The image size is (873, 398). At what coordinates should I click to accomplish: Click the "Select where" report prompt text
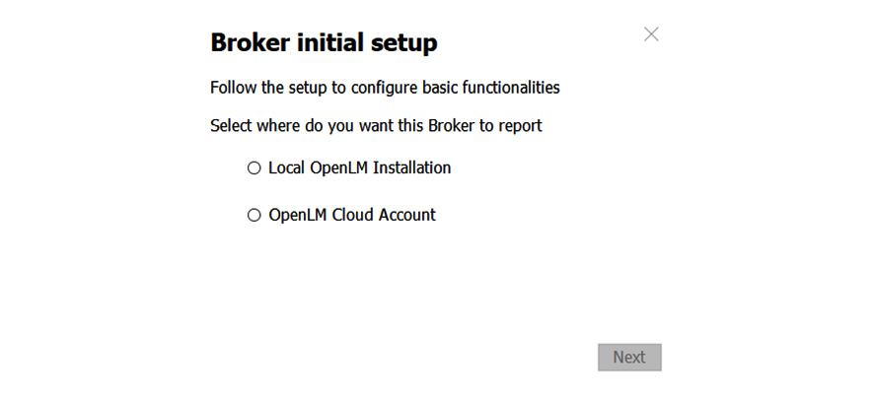tap(376, 126)
